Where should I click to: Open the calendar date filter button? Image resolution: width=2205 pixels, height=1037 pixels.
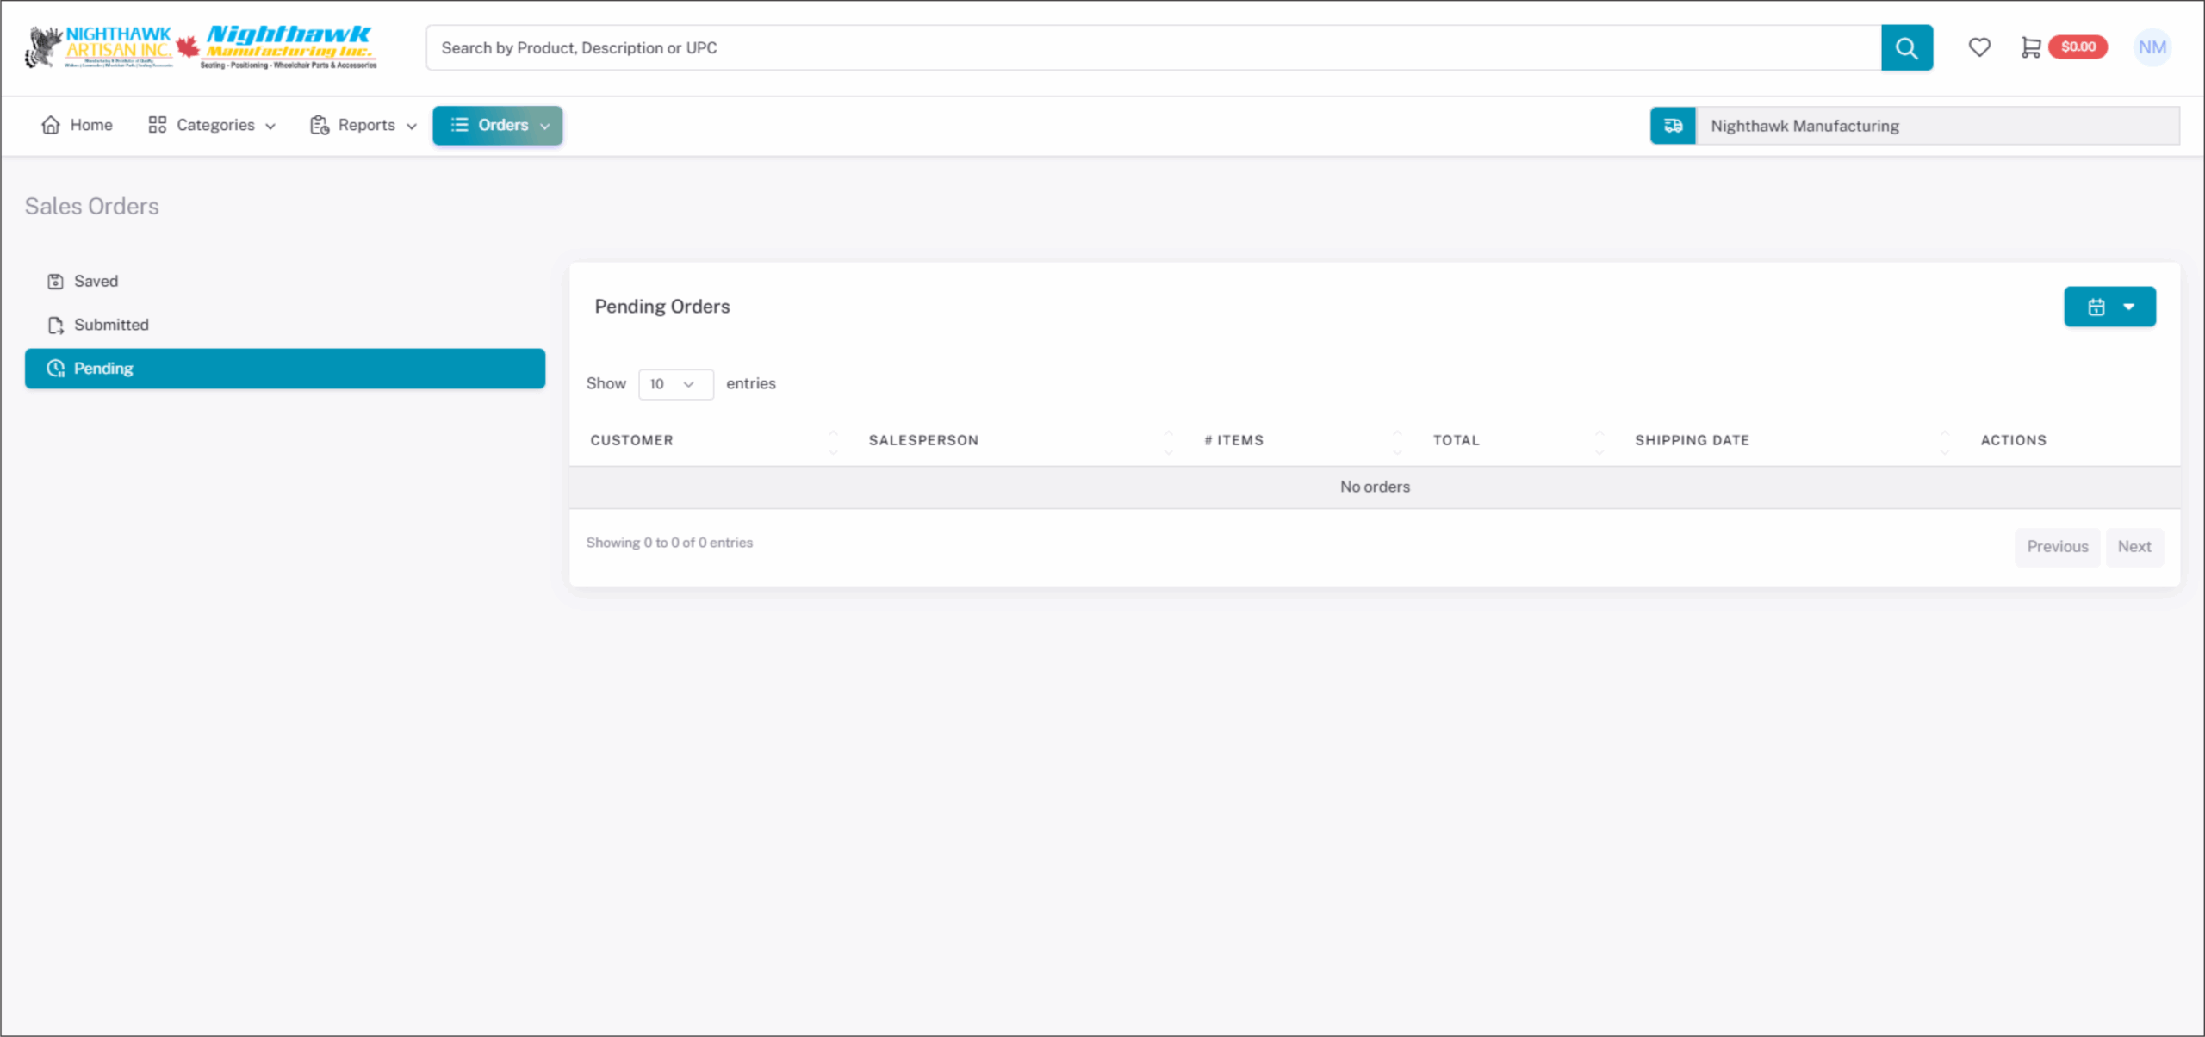click(2109, 307)
